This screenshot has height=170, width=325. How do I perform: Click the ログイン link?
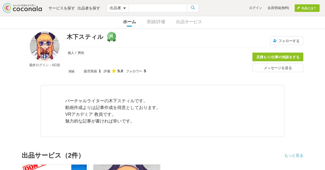[256, 8]
